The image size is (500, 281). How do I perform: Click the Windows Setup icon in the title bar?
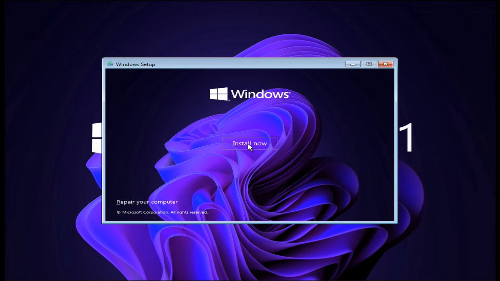click(109, 64)
